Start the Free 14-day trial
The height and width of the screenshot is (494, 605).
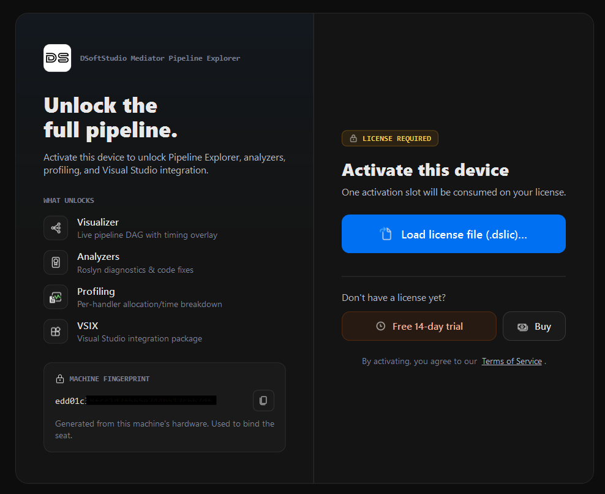coord(419,327)
